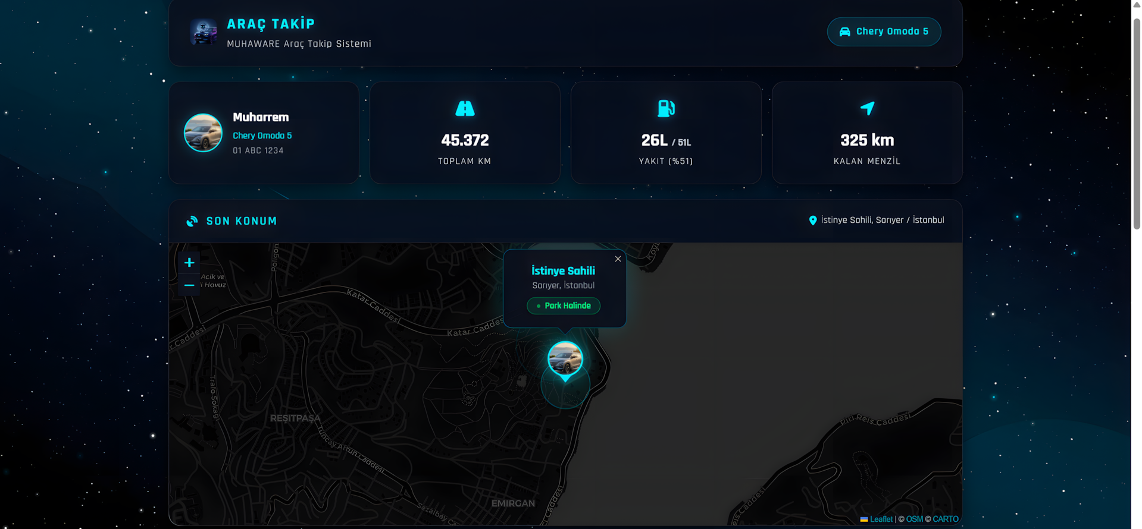Click the Chery Omodo 5 vehicle button
The width and height of the screenshot is (1142, 529).
point(884,32)
